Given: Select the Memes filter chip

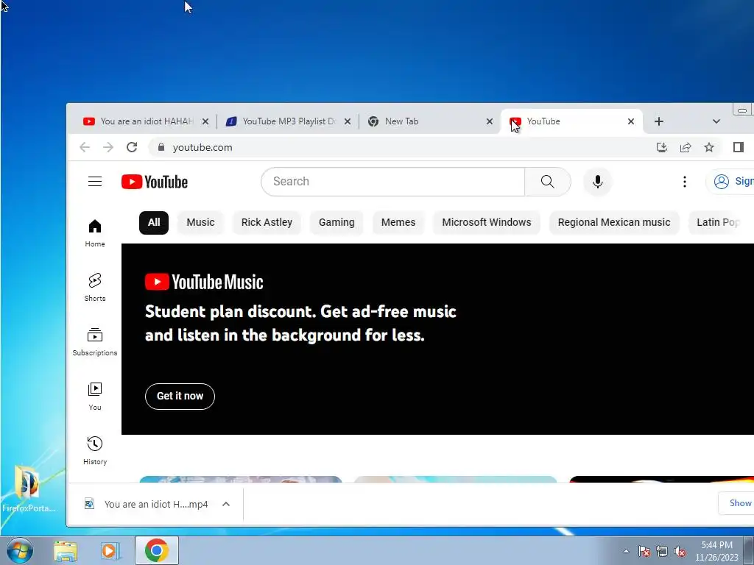Looking at the screenshot, I should coord(398,222).
